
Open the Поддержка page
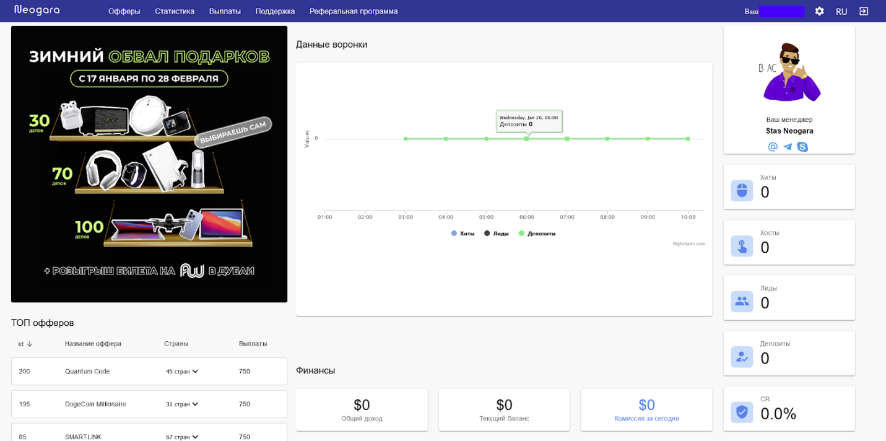pyautogui.click(x=275, y=11)
